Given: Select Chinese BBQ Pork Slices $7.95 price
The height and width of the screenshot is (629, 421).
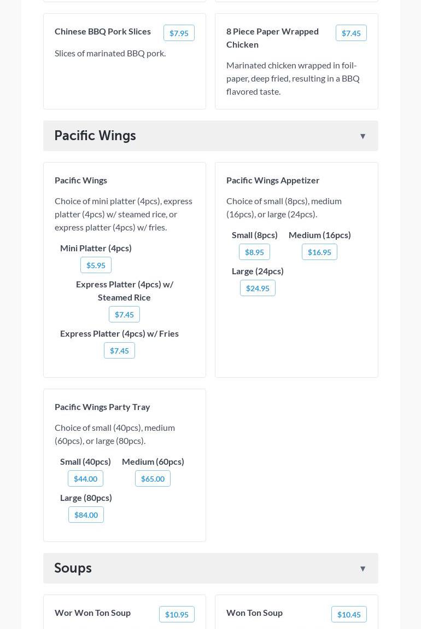Looking at the screenshot, I should point(179,33).
